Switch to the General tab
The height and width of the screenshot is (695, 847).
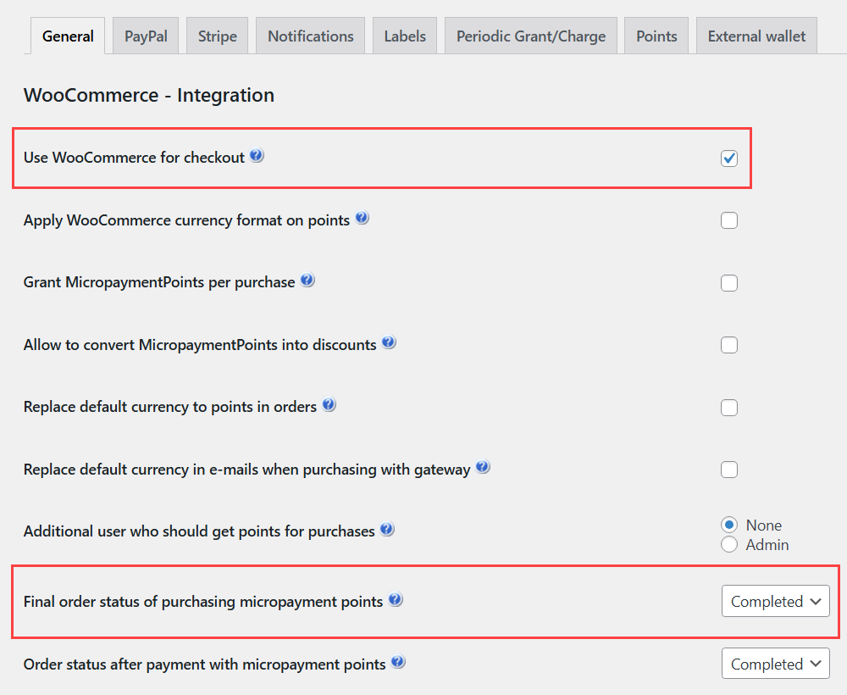68,36
